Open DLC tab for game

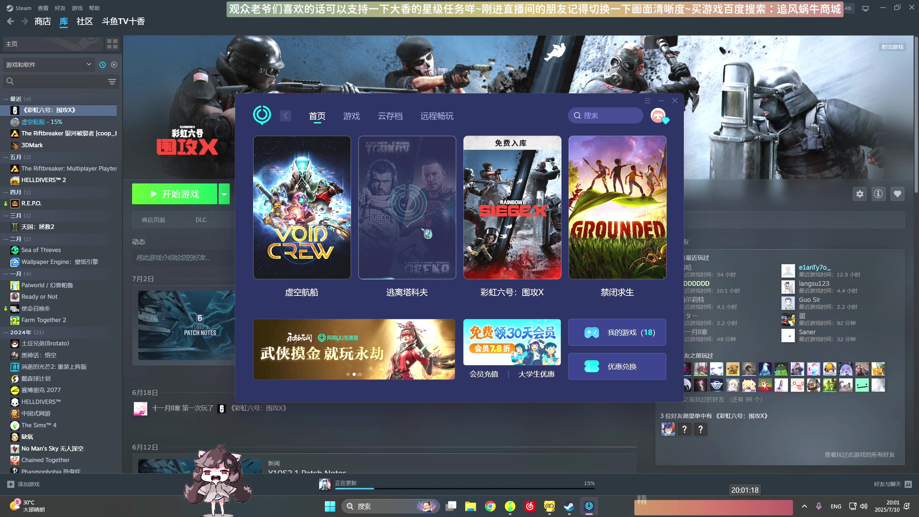pos(201,220)
